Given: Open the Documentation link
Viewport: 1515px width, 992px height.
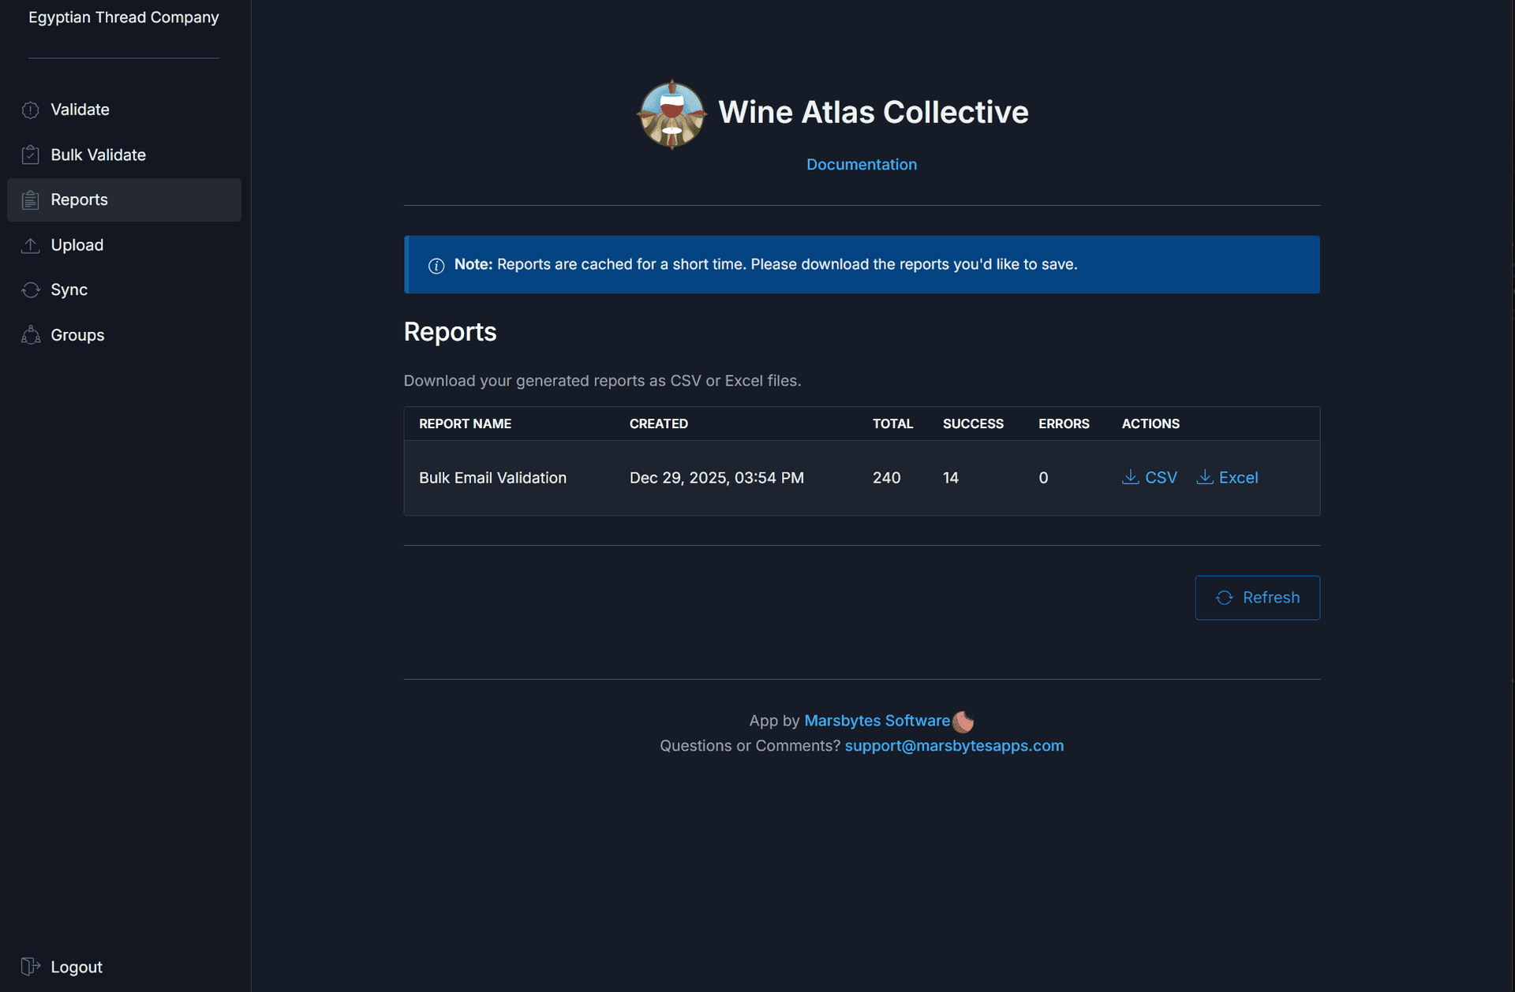Looking at the screenshot, I should point(862,164).
